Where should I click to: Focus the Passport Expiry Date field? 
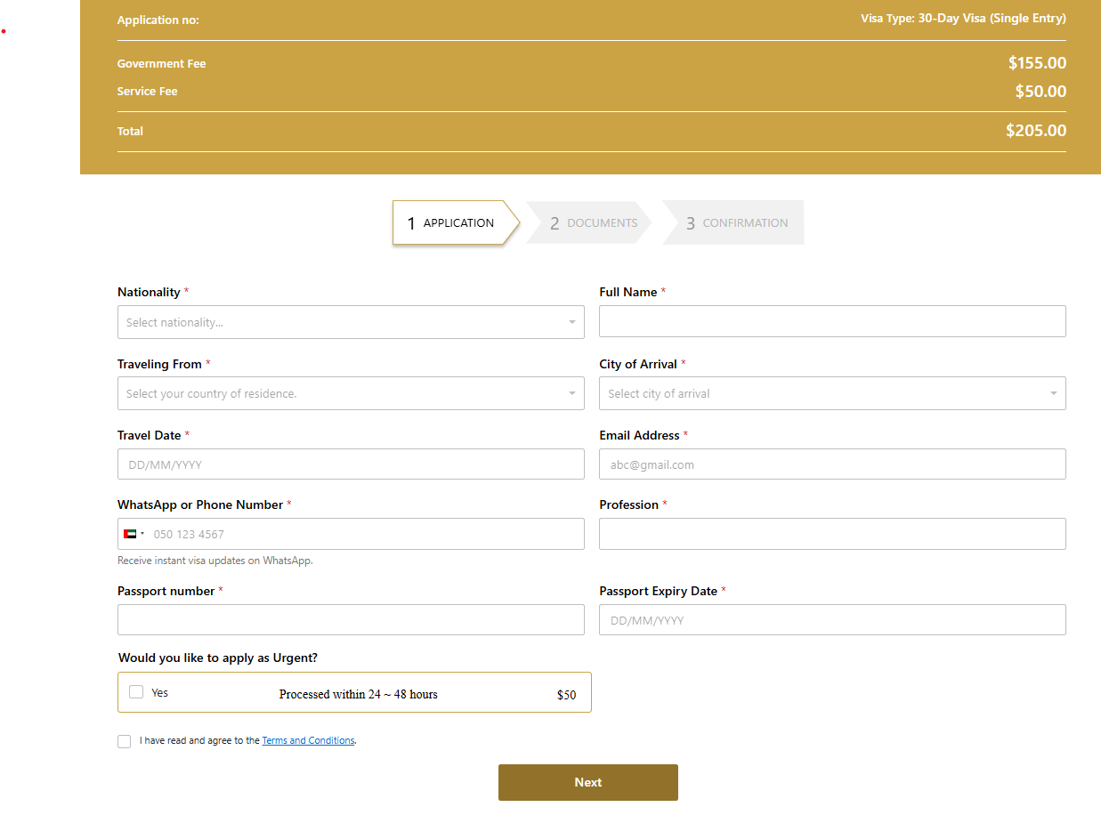[x=831, y=620]
